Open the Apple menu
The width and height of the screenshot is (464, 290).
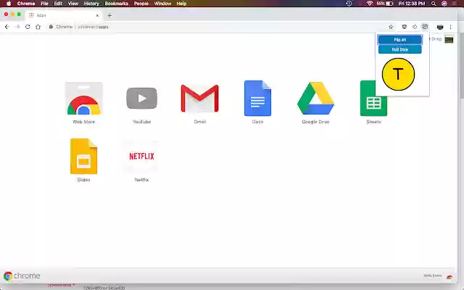click(9, 4)
